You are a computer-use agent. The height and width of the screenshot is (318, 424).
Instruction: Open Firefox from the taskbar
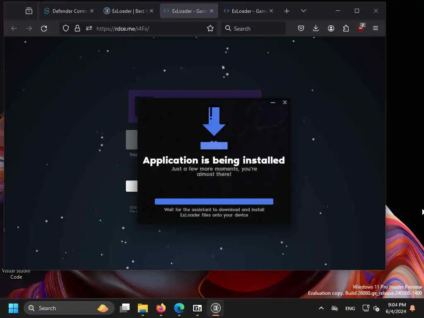(x=161, y=308)
